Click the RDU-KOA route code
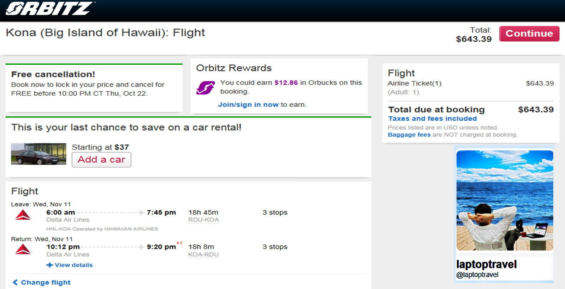Screen dimensions: 565x289 pos(203,220)
